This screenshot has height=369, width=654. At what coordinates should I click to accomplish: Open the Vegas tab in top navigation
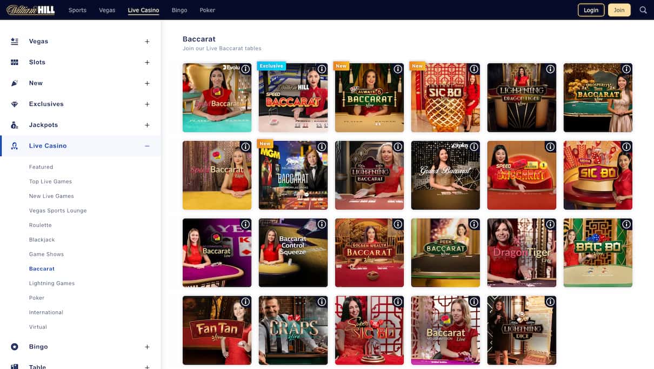click(107, 10)
